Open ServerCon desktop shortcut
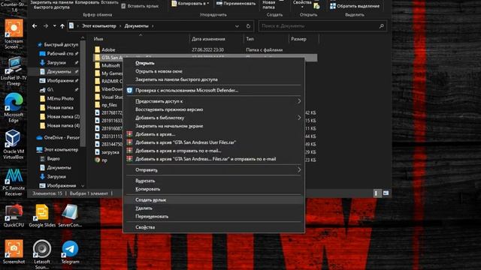Screen dimensions: 481x270 coord(70,215)
